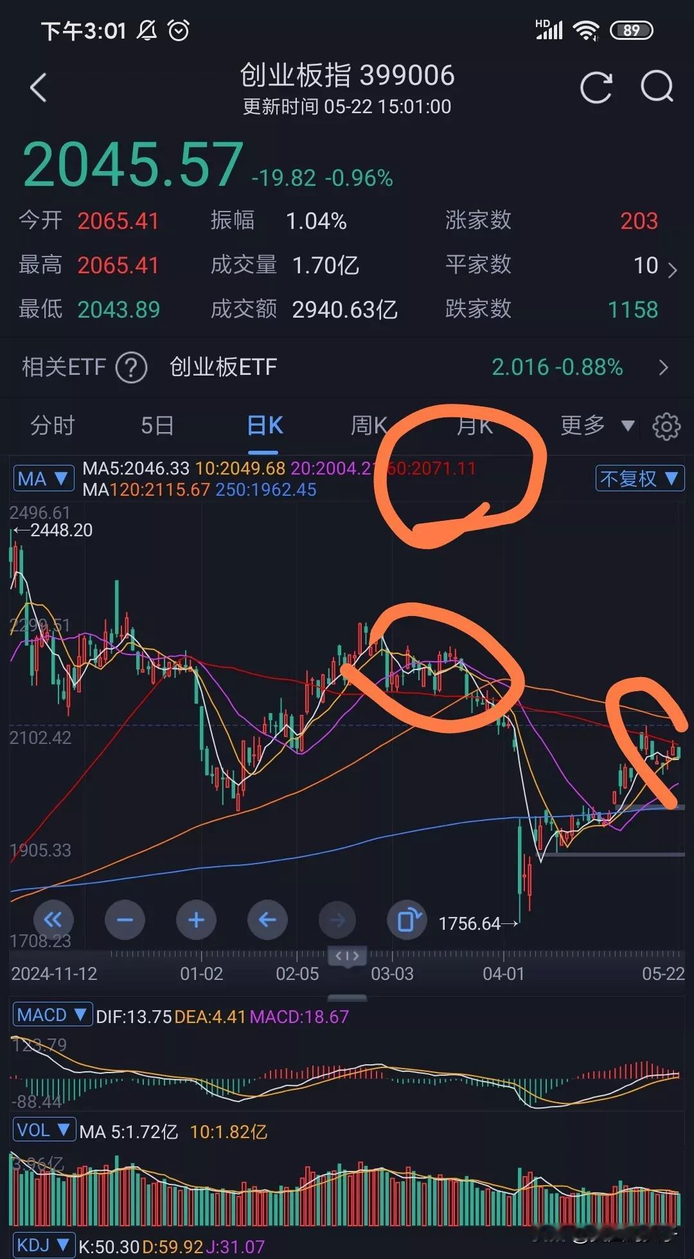Move chart left with arrow button

coord(267,920)
